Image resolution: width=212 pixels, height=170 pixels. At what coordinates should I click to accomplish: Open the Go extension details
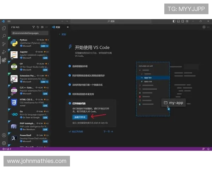28,114
